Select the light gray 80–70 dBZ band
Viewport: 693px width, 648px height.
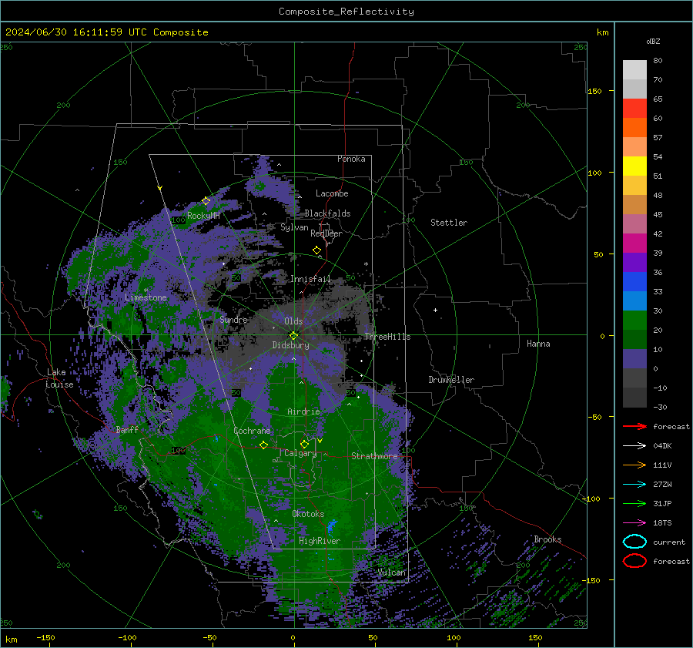pyautogui.click(x=634, y=70)
